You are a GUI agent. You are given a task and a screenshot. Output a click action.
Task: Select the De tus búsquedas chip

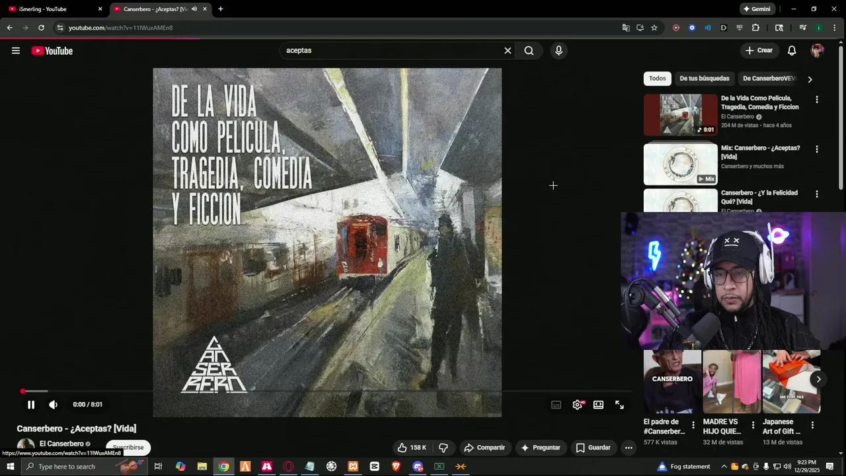click(705, 79)
